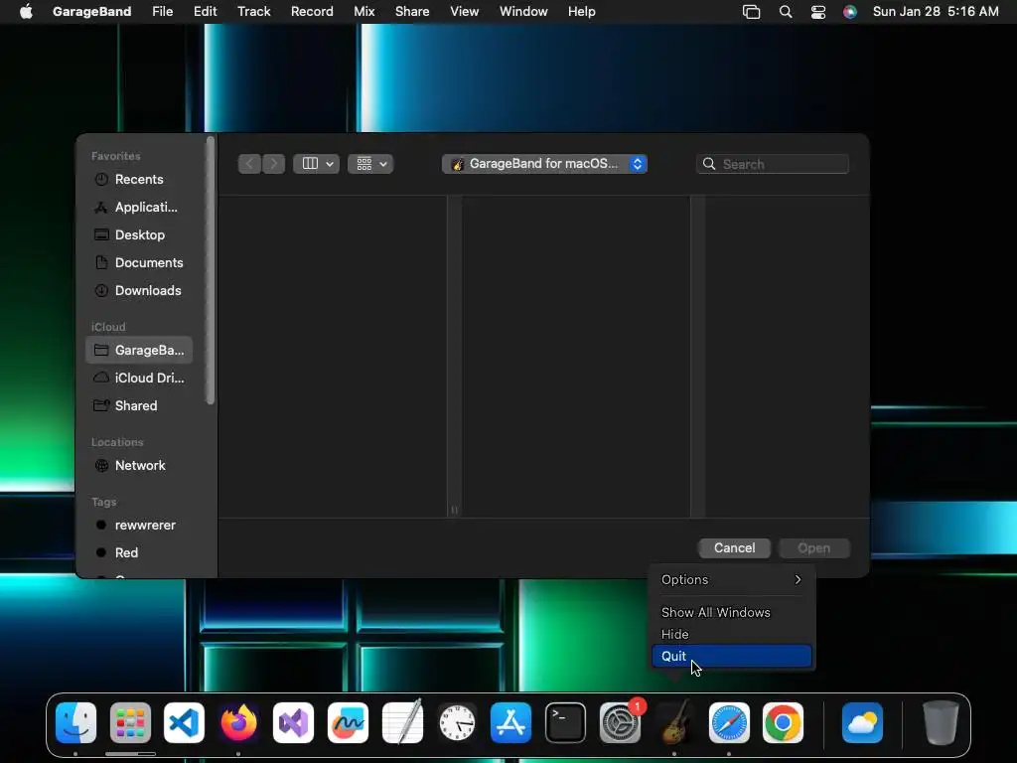Expand Options submenu in dock menu
The width and height of the screenshot is (1017, 763).
(x=732, y=579)
